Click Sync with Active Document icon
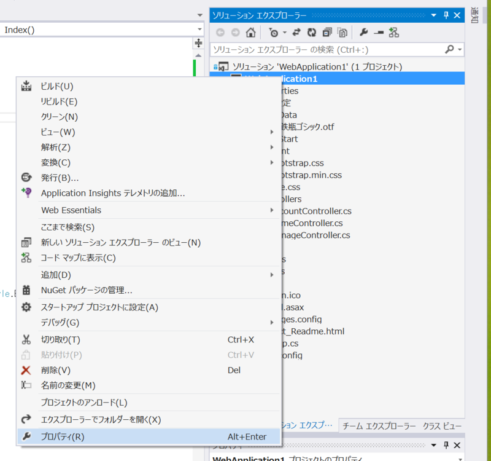This screenshot has width=491, height=461. click(296, 33)
